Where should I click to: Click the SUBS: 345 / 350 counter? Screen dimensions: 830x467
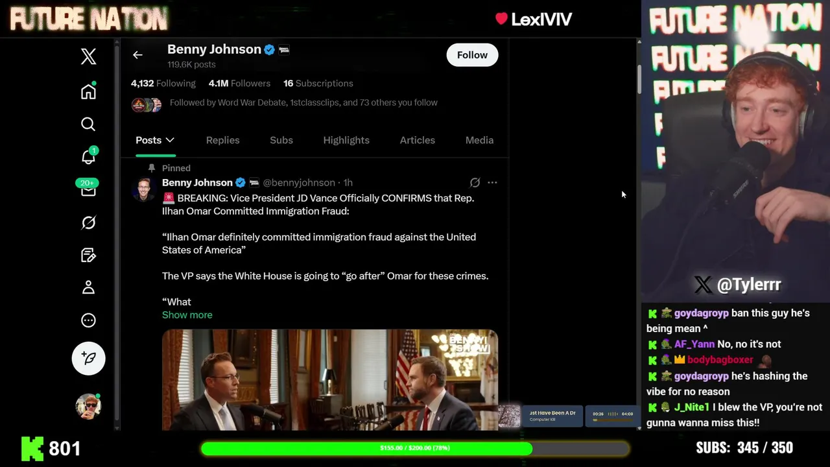click(x=744, y=448)
